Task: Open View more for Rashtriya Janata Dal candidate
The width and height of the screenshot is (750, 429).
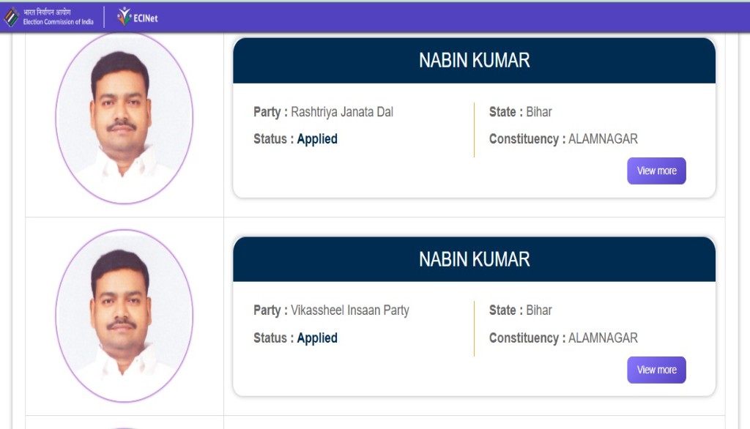Action: coord(656,171)
